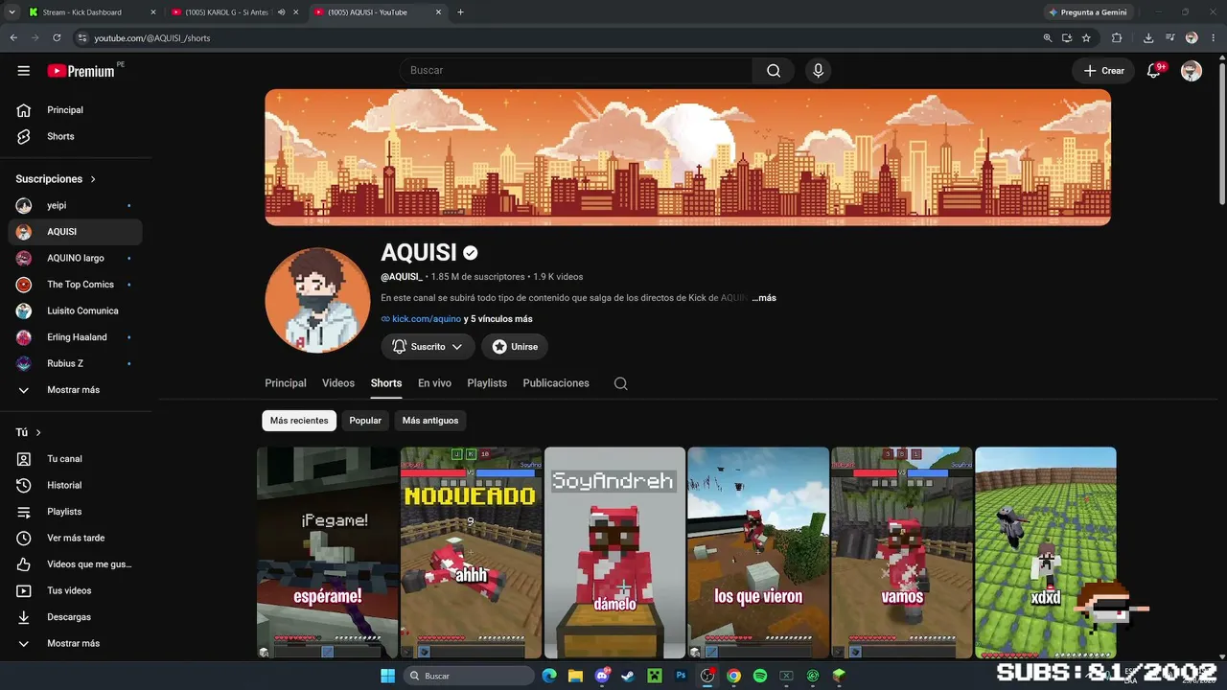Launch Photoshop from the taskbar
This screenshot has width=1227, height=690.
[x=682, y=676]
